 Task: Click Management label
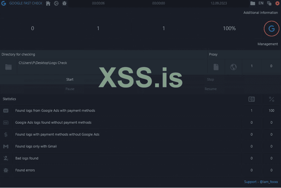coord(268,44)
